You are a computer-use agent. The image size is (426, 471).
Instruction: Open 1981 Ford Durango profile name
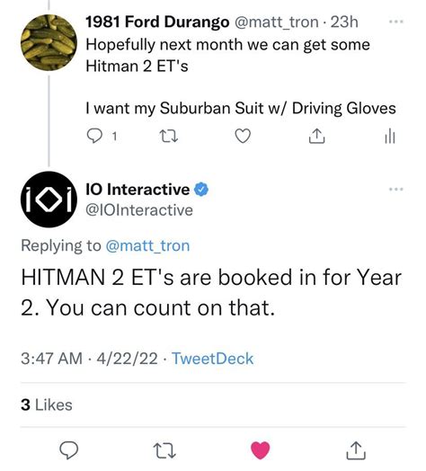tap(157, 22)
